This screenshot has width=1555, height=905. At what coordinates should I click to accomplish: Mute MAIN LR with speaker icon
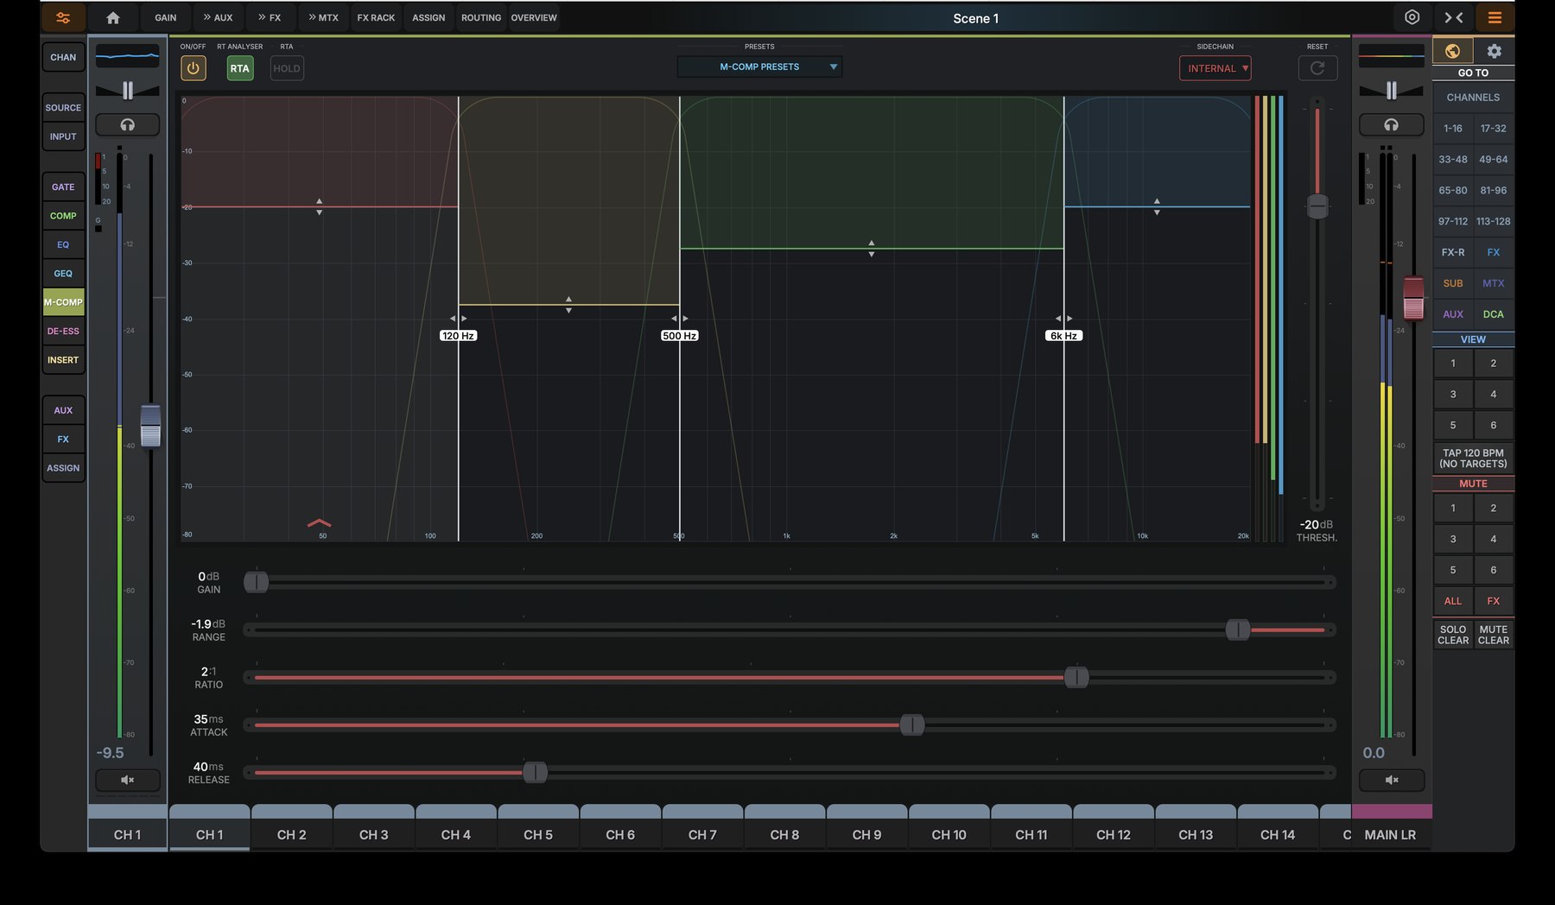(x=1391, y=780)
